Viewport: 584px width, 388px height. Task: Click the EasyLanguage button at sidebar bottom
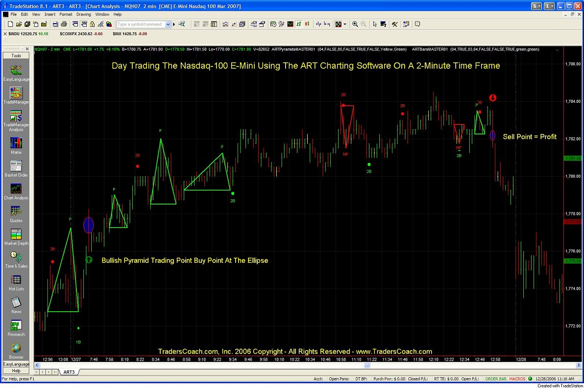16,364
